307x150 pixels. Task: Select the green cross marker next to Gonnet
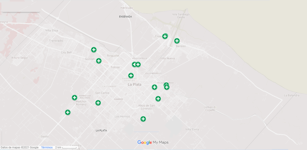click(x=99, y=61)
